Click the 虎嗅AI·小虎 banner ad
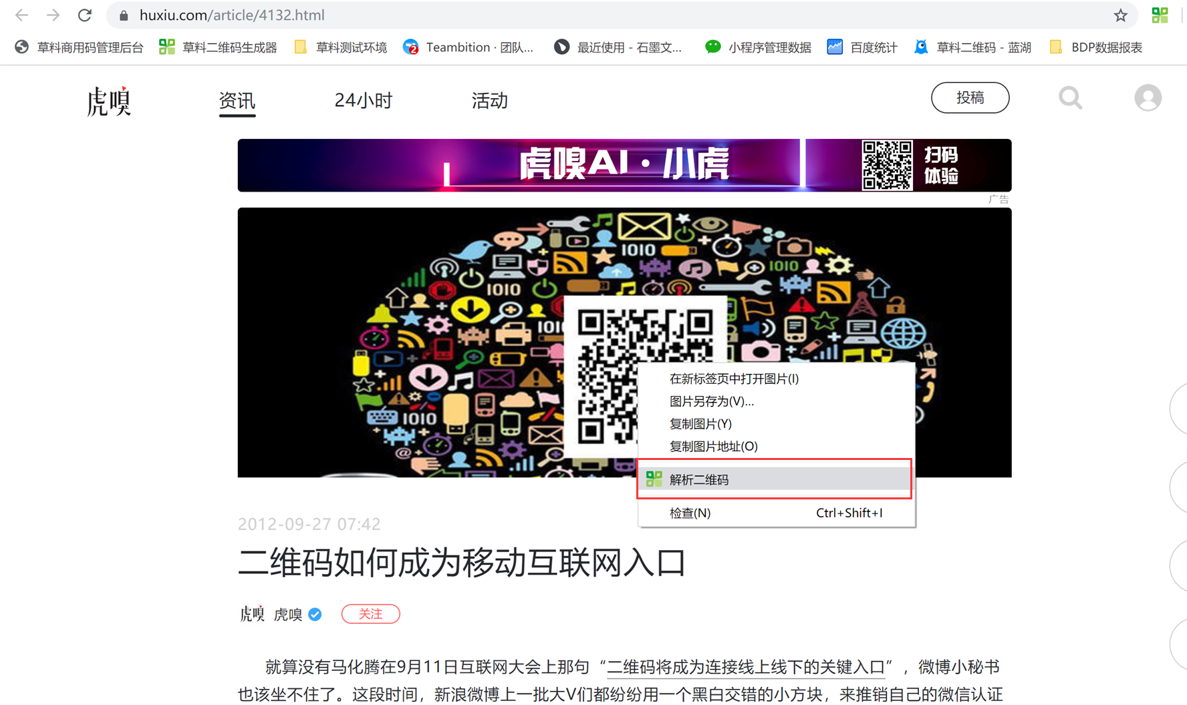Viewport: 1187px width, 705px height. click(624, 165)
